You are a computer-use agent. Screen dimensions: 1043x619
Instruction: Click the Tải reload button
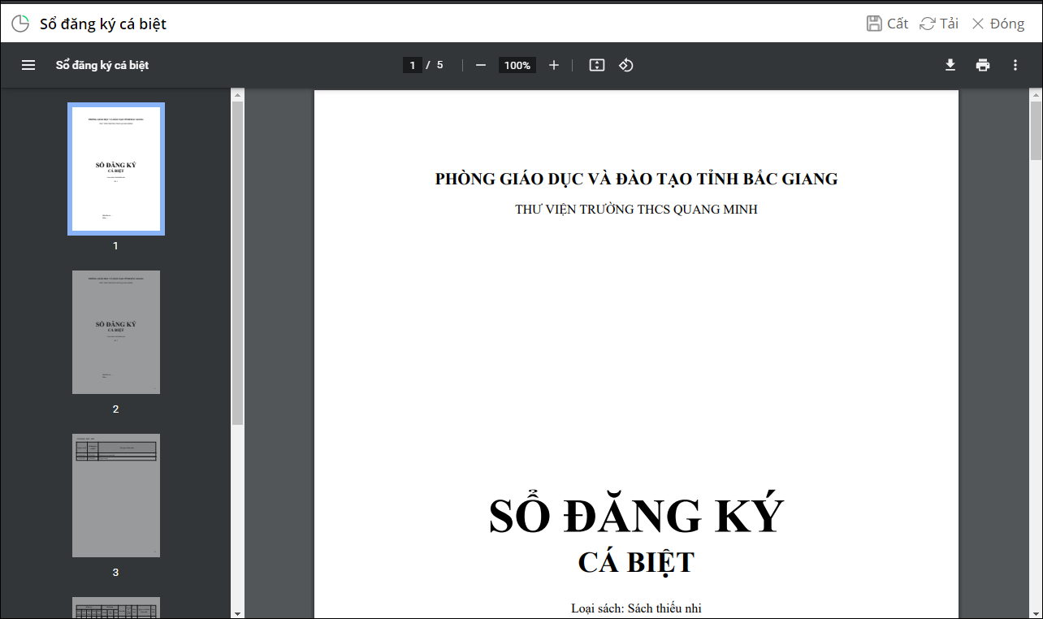click(x=939, y=24)
